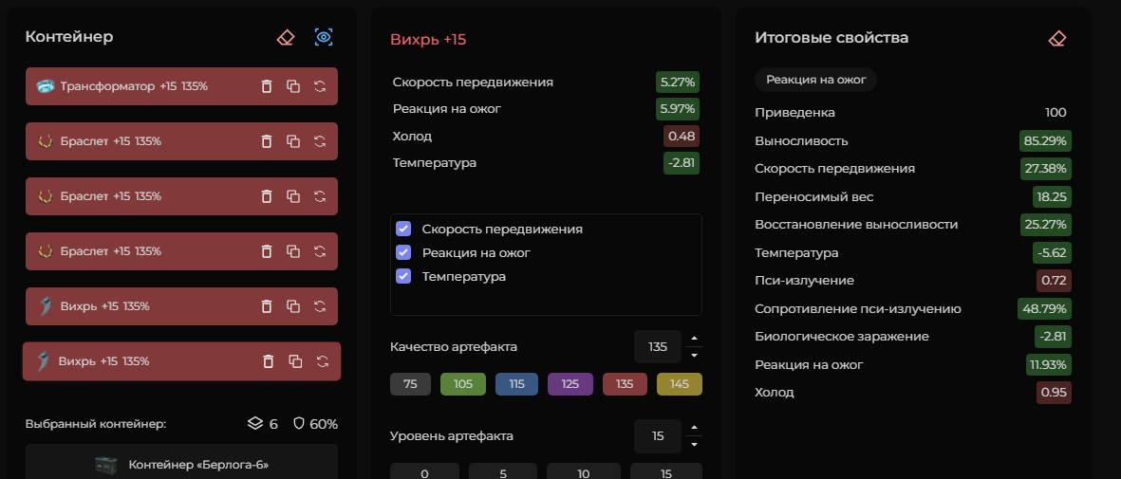Viewport: 1121px width, 479px height.
Task: Copy the second Браслет +15 row
Action: [293, 196]
